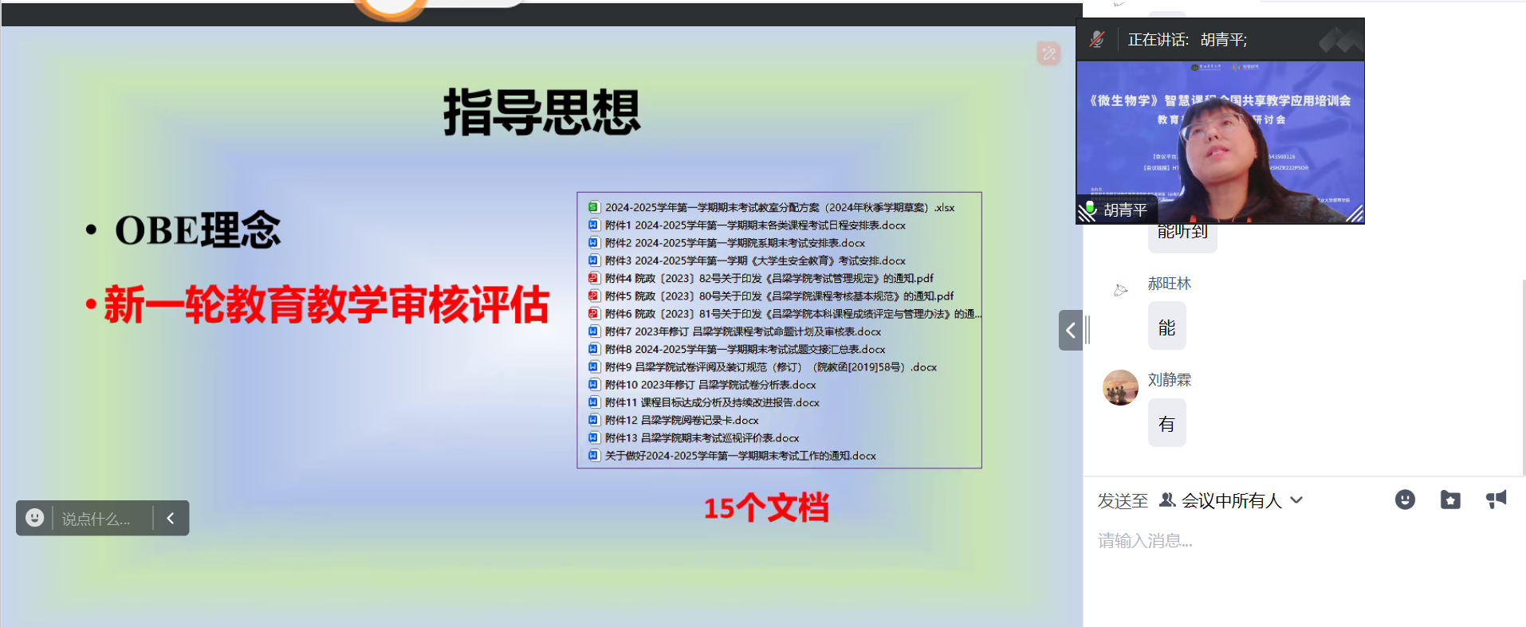Toggle the muted microphone in floating video header

click(1097, 39)
